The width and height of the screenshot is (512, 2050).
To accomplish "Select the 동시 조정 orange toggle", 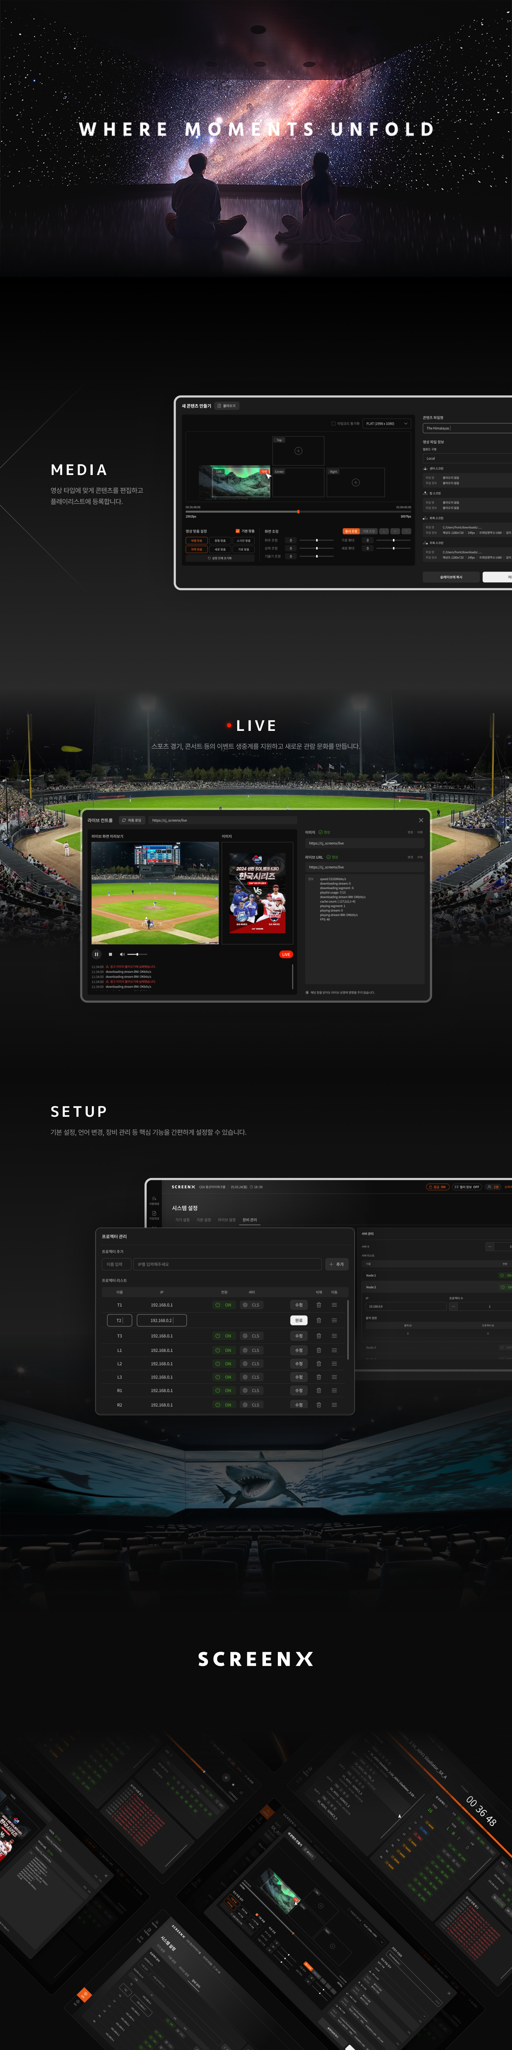I will coord(351,531).
